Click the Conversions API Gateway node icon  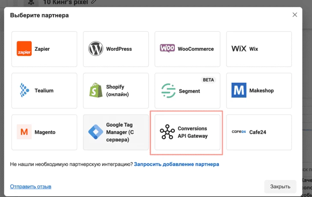168,132
